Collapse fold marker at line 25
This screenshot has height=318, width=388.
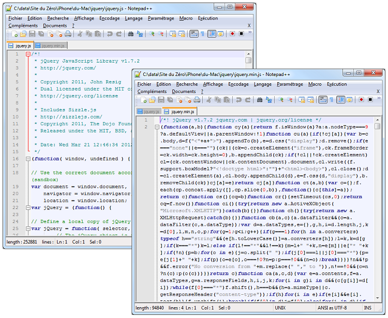click(28, 229)
